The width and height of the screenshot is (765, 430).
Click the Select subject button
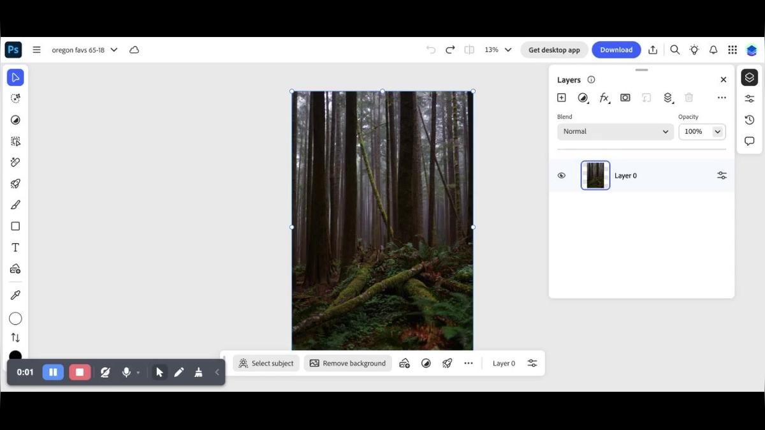(266, 363)
